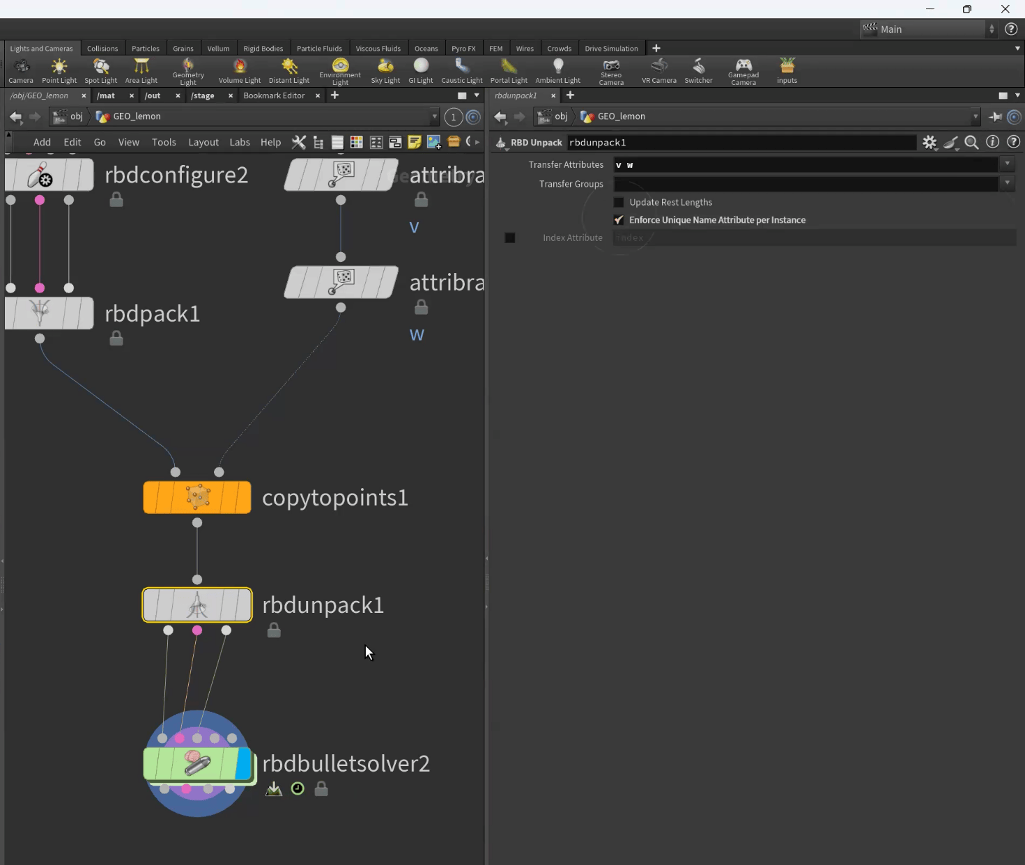Switch to the Rigid Bodies shelf tab
Image resolution: width=1025 pixels, height=865 pixels.
(x=263, y=49)
